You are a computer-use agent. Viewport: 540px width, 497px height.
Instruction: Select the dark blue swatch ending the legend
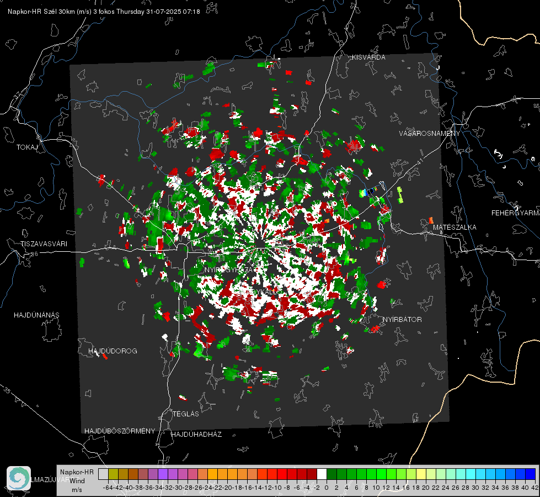[x=531, y=474]
